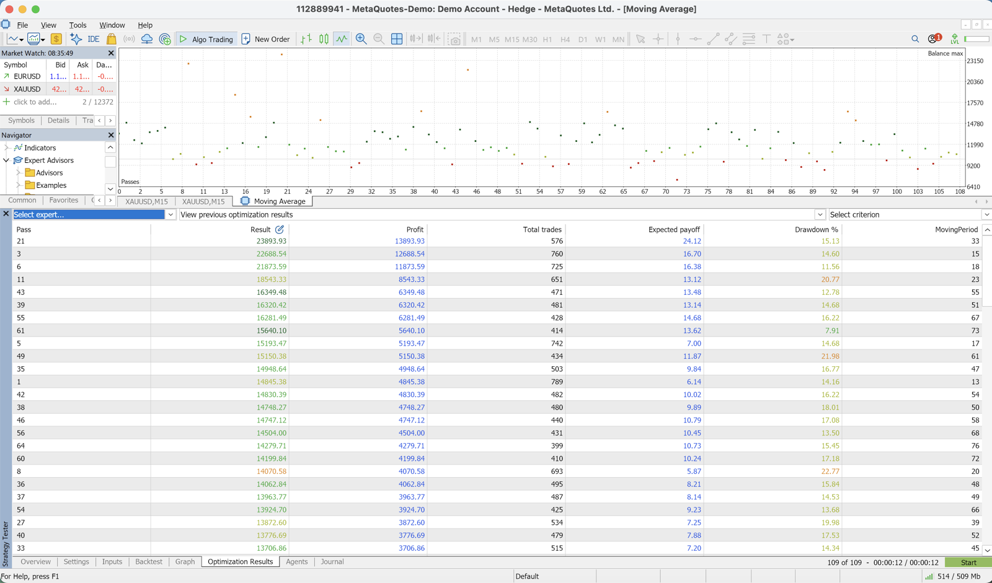Viewport: 992px width, 583px height.
Task: Open the new chart toolbar icon
Action: tap(14, 39)
